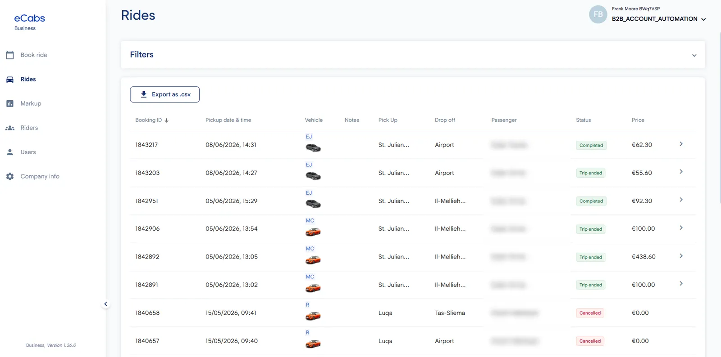This screenshot has height=357, width=721.
Task: Select Rides in the sidebar
Action: [x=28, y=79]
